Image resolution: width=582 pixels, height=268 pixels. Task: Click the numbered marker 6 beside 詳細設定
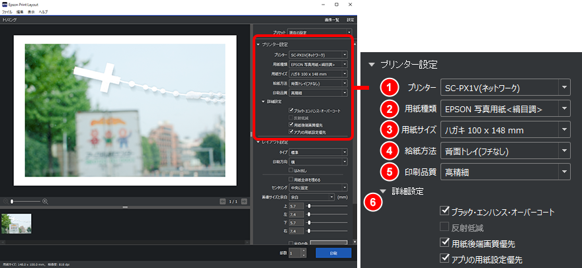372,203
